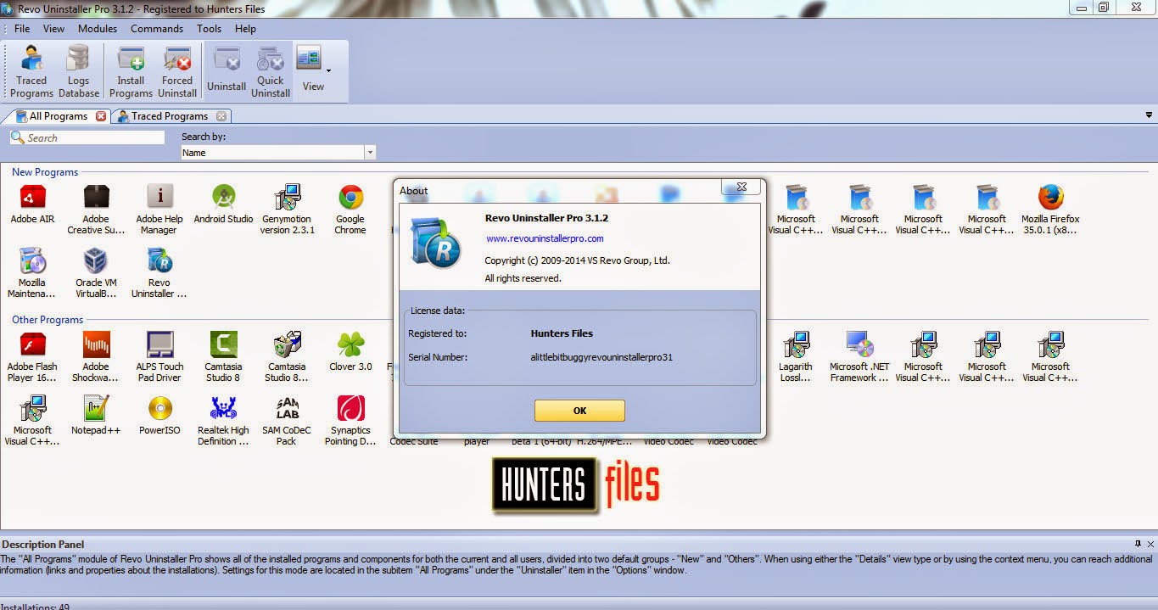The image size is (1158, 610).
Task: Open the View menu
Action: click(53, 28)
